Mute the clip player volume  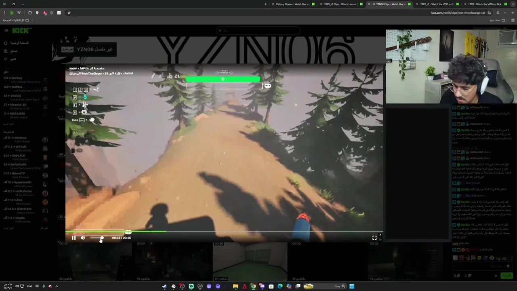pos(83,238)
